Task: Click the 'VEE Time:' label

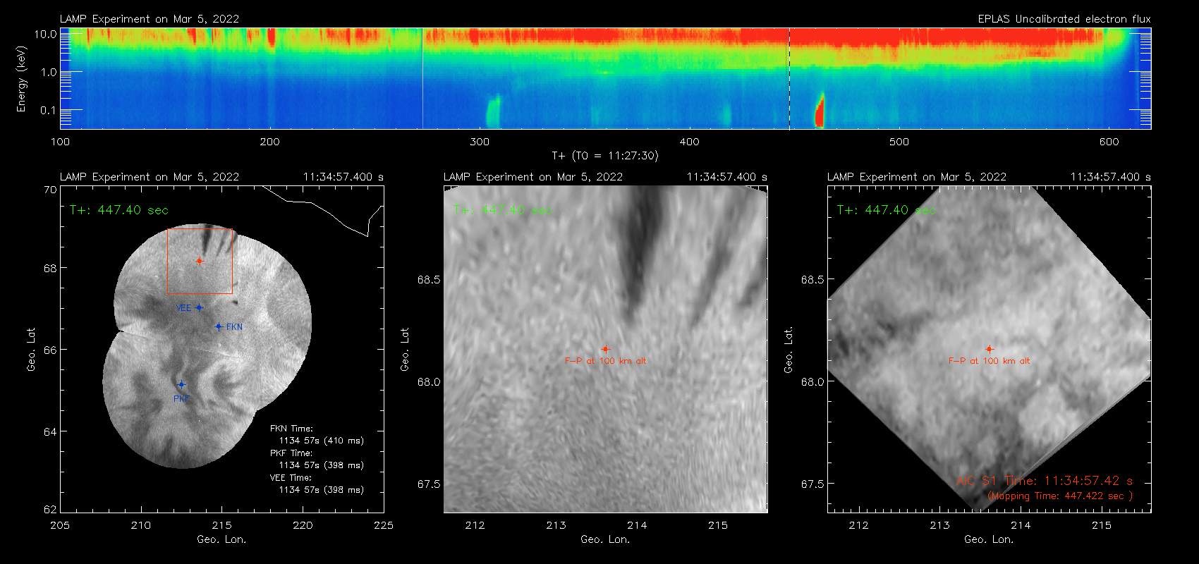Action: coord(291,478)
